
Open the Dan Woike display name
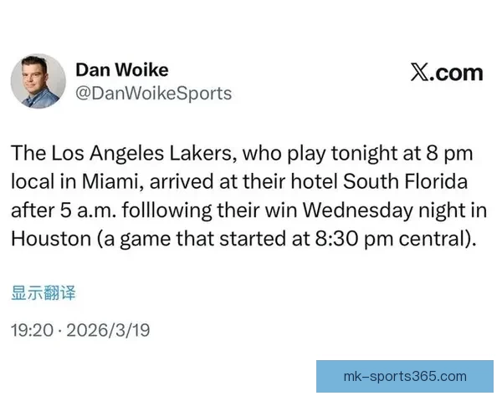click(x=121, y=68)
